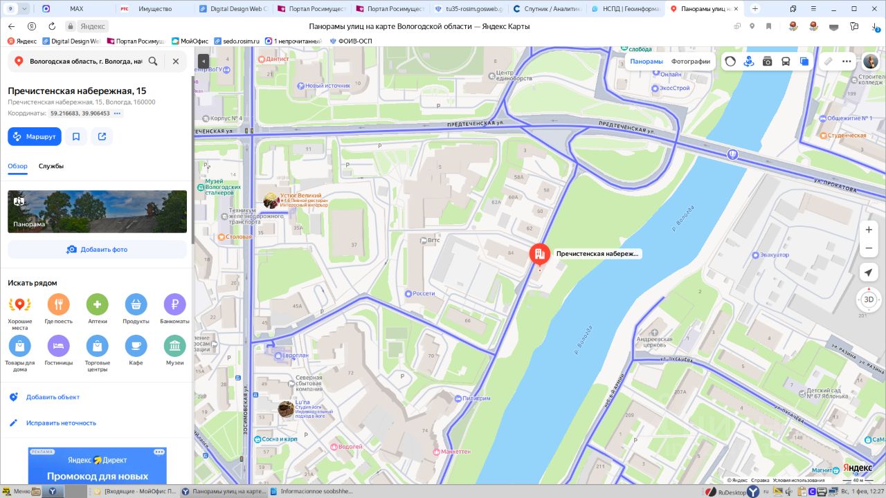Open Yandex home via Я button
Screen dimensions: 886x498
[31, 26]
